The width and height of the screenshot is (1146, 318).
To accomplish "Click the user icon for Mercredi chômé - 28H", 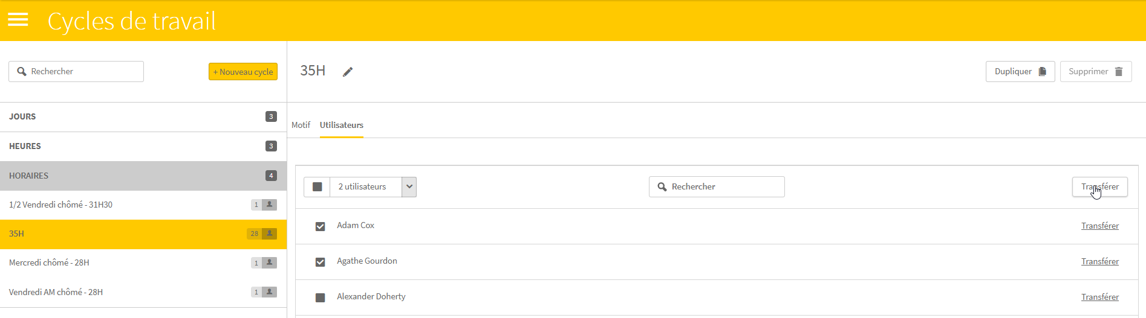I will [x=270, y=262].
